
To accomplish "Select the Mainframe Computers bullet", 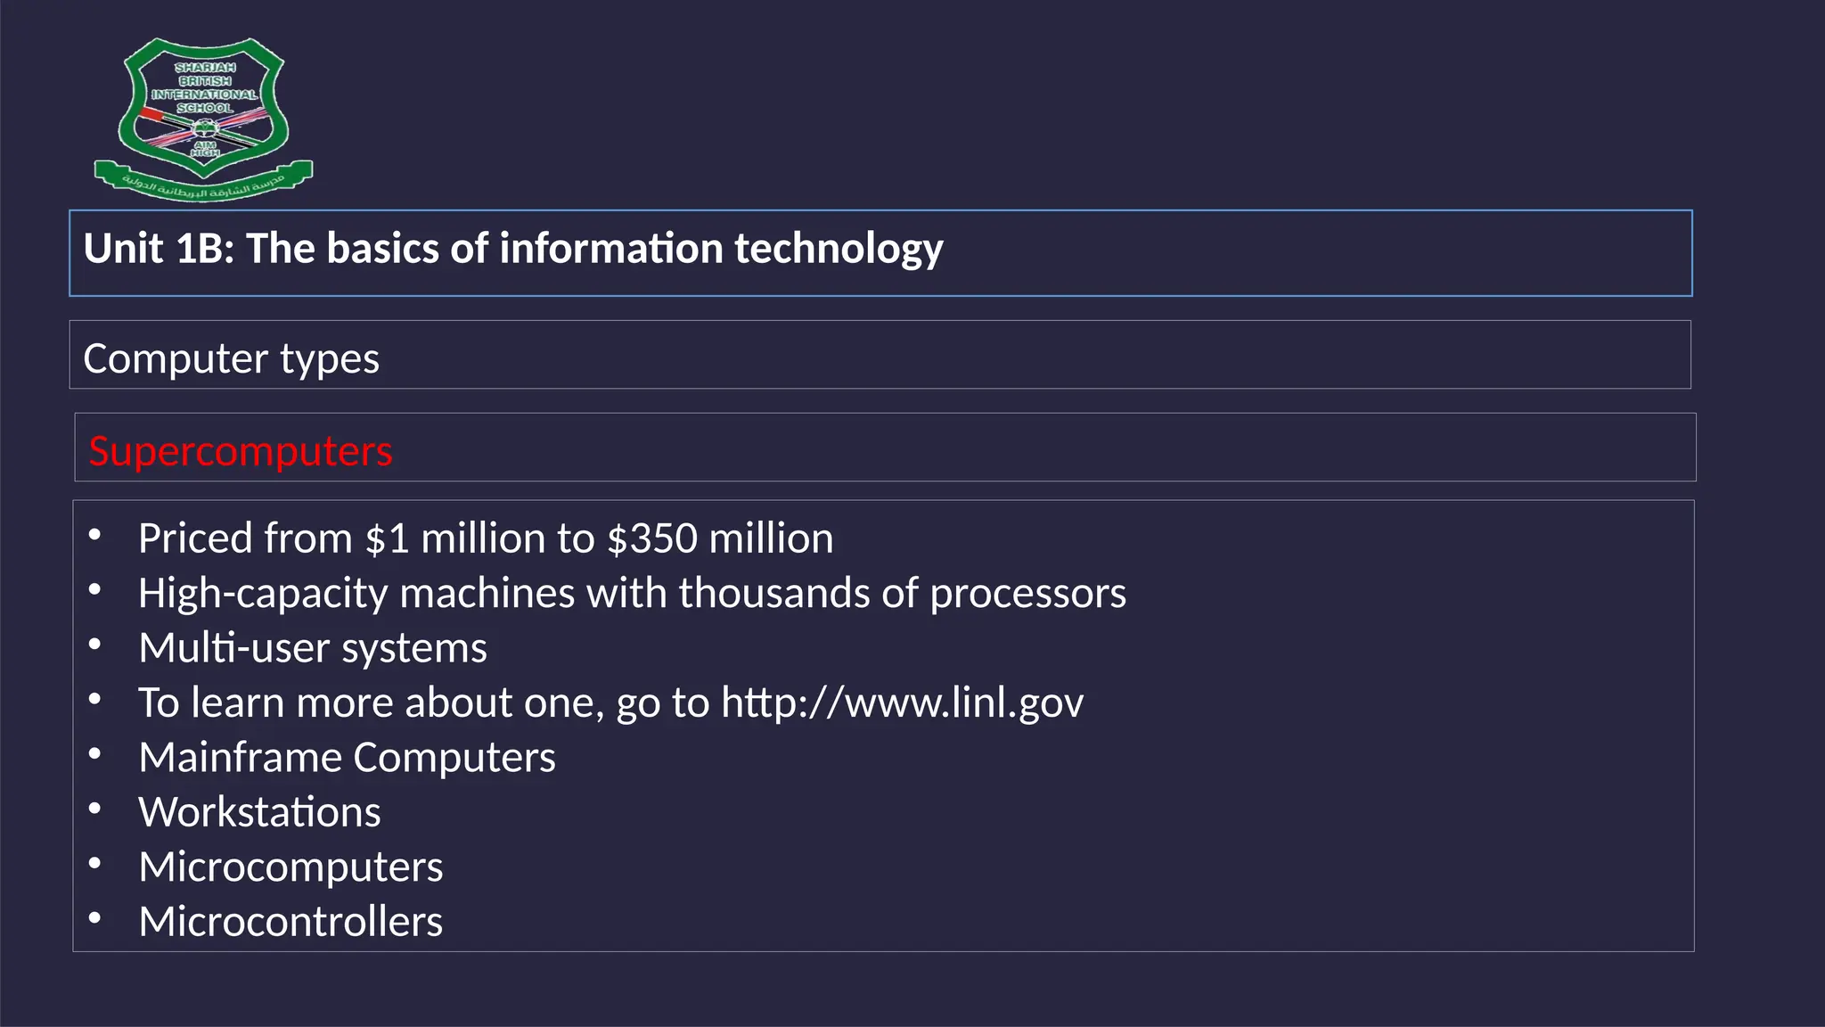I will click(x=347, y=758).
